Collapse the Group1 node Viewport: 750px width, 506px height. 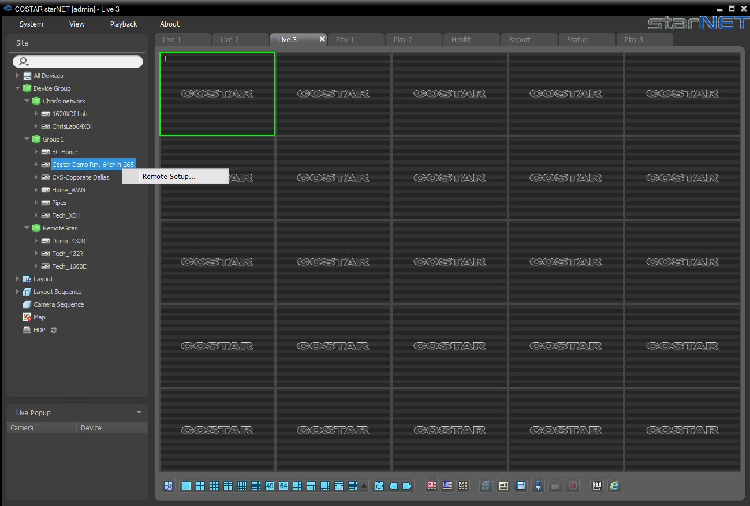27,139
